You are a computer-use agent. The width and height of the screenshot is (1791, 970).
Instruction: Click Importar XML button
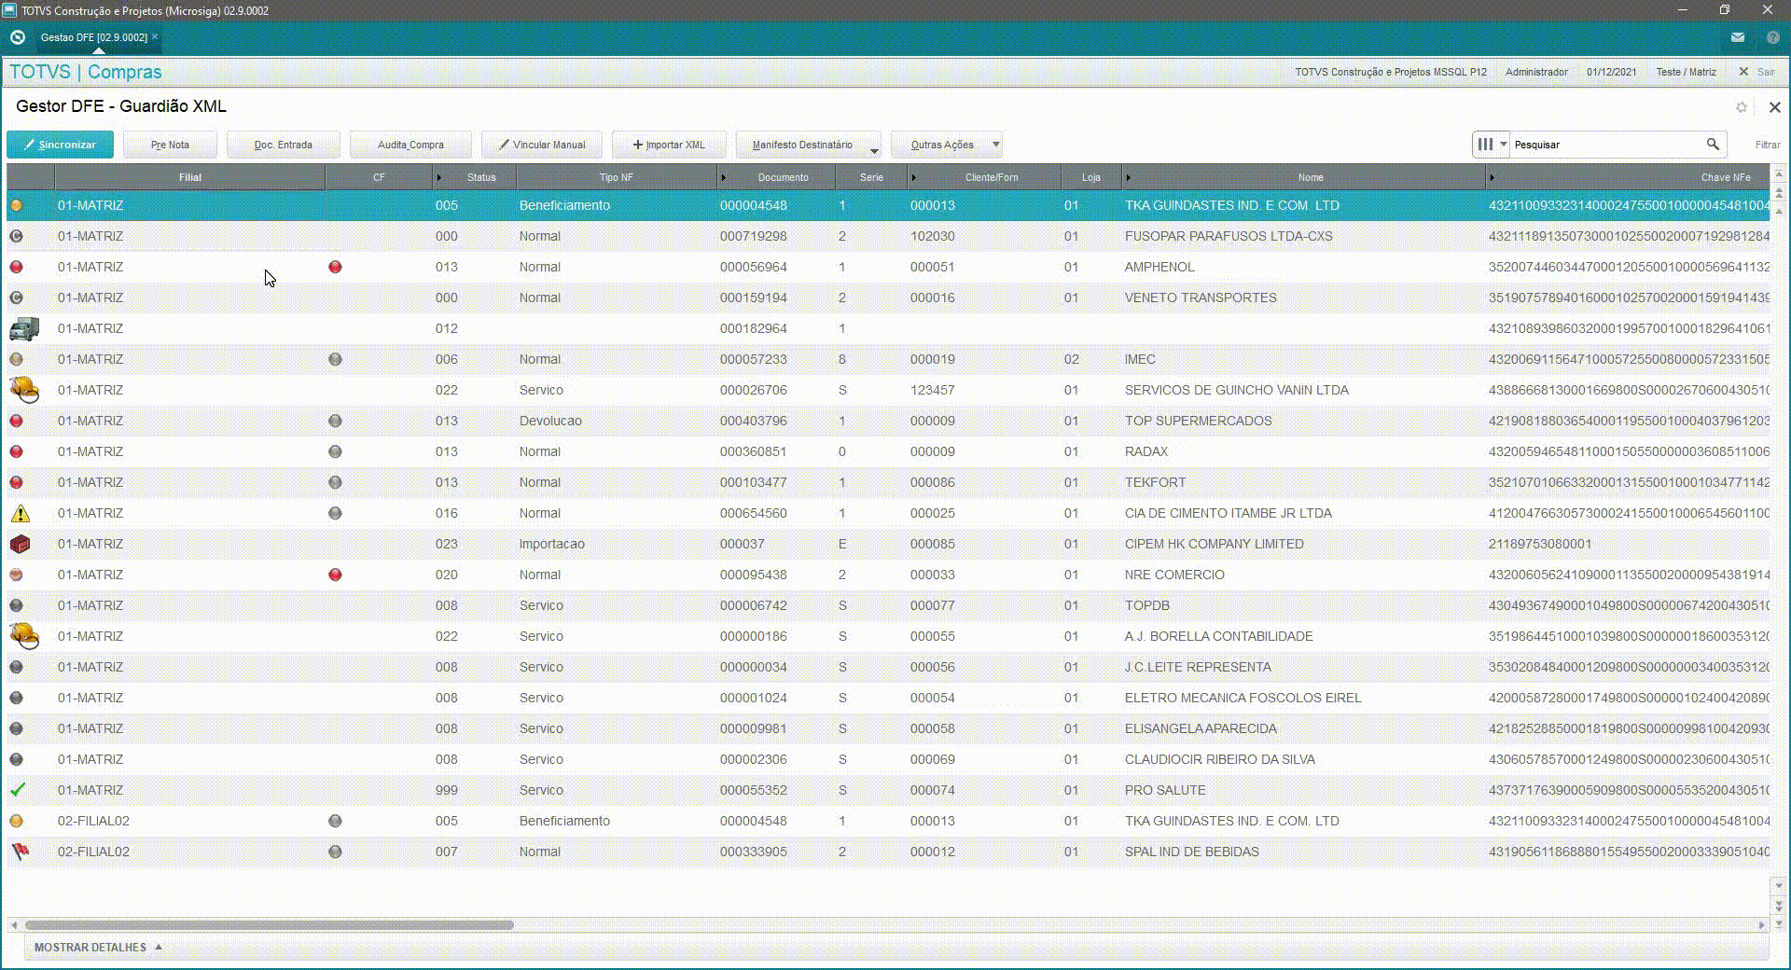pos(669,145)
